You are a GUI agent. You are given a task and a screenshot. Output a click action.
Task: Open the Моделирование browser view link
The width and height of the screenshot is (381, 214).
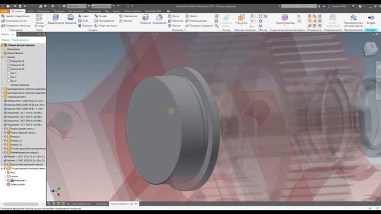[x=20, y=40]
